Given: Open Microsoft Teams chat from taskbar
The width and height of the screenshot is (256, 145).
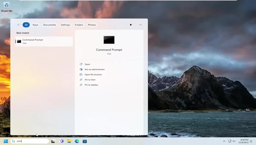Looking at the screenshot, I should [x=61, y=141].
